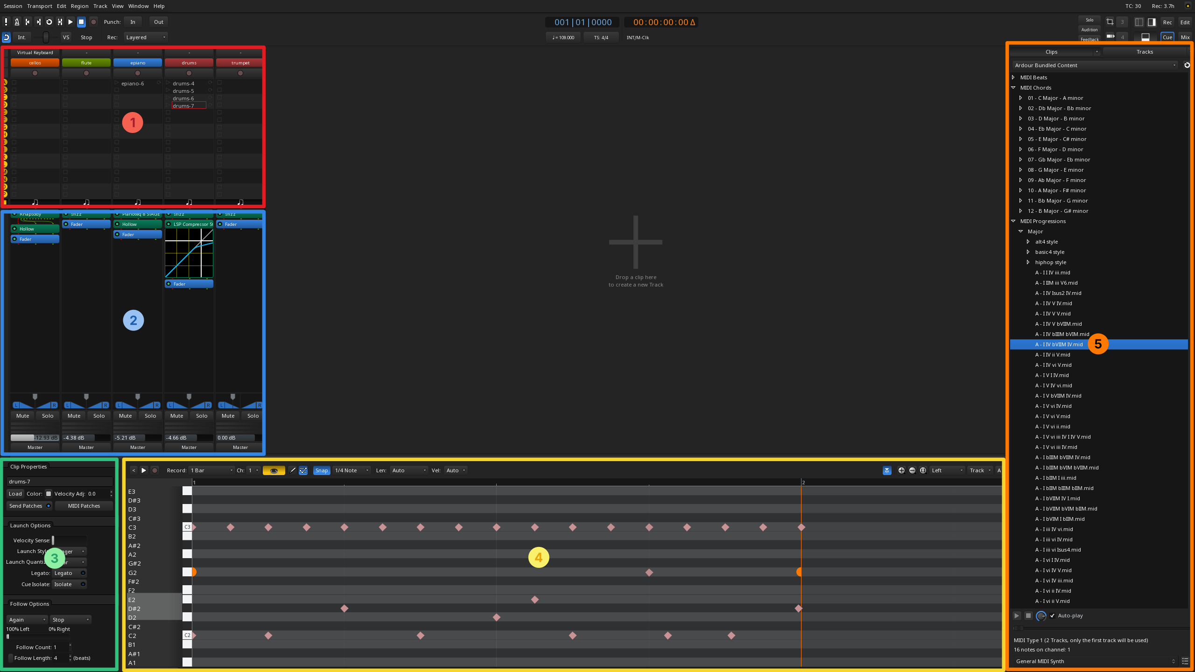Open the Session menu
This screenshot has width=1195, height=672.
(x=13, y=6)
